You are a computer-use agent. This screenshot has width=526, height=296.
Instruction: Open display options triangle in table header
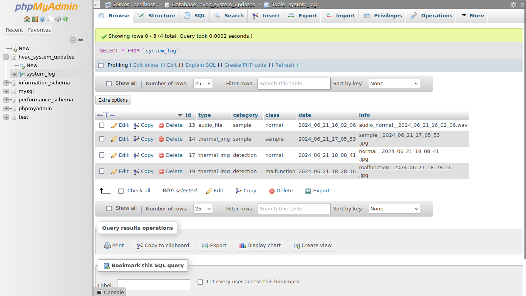(180, 115)
